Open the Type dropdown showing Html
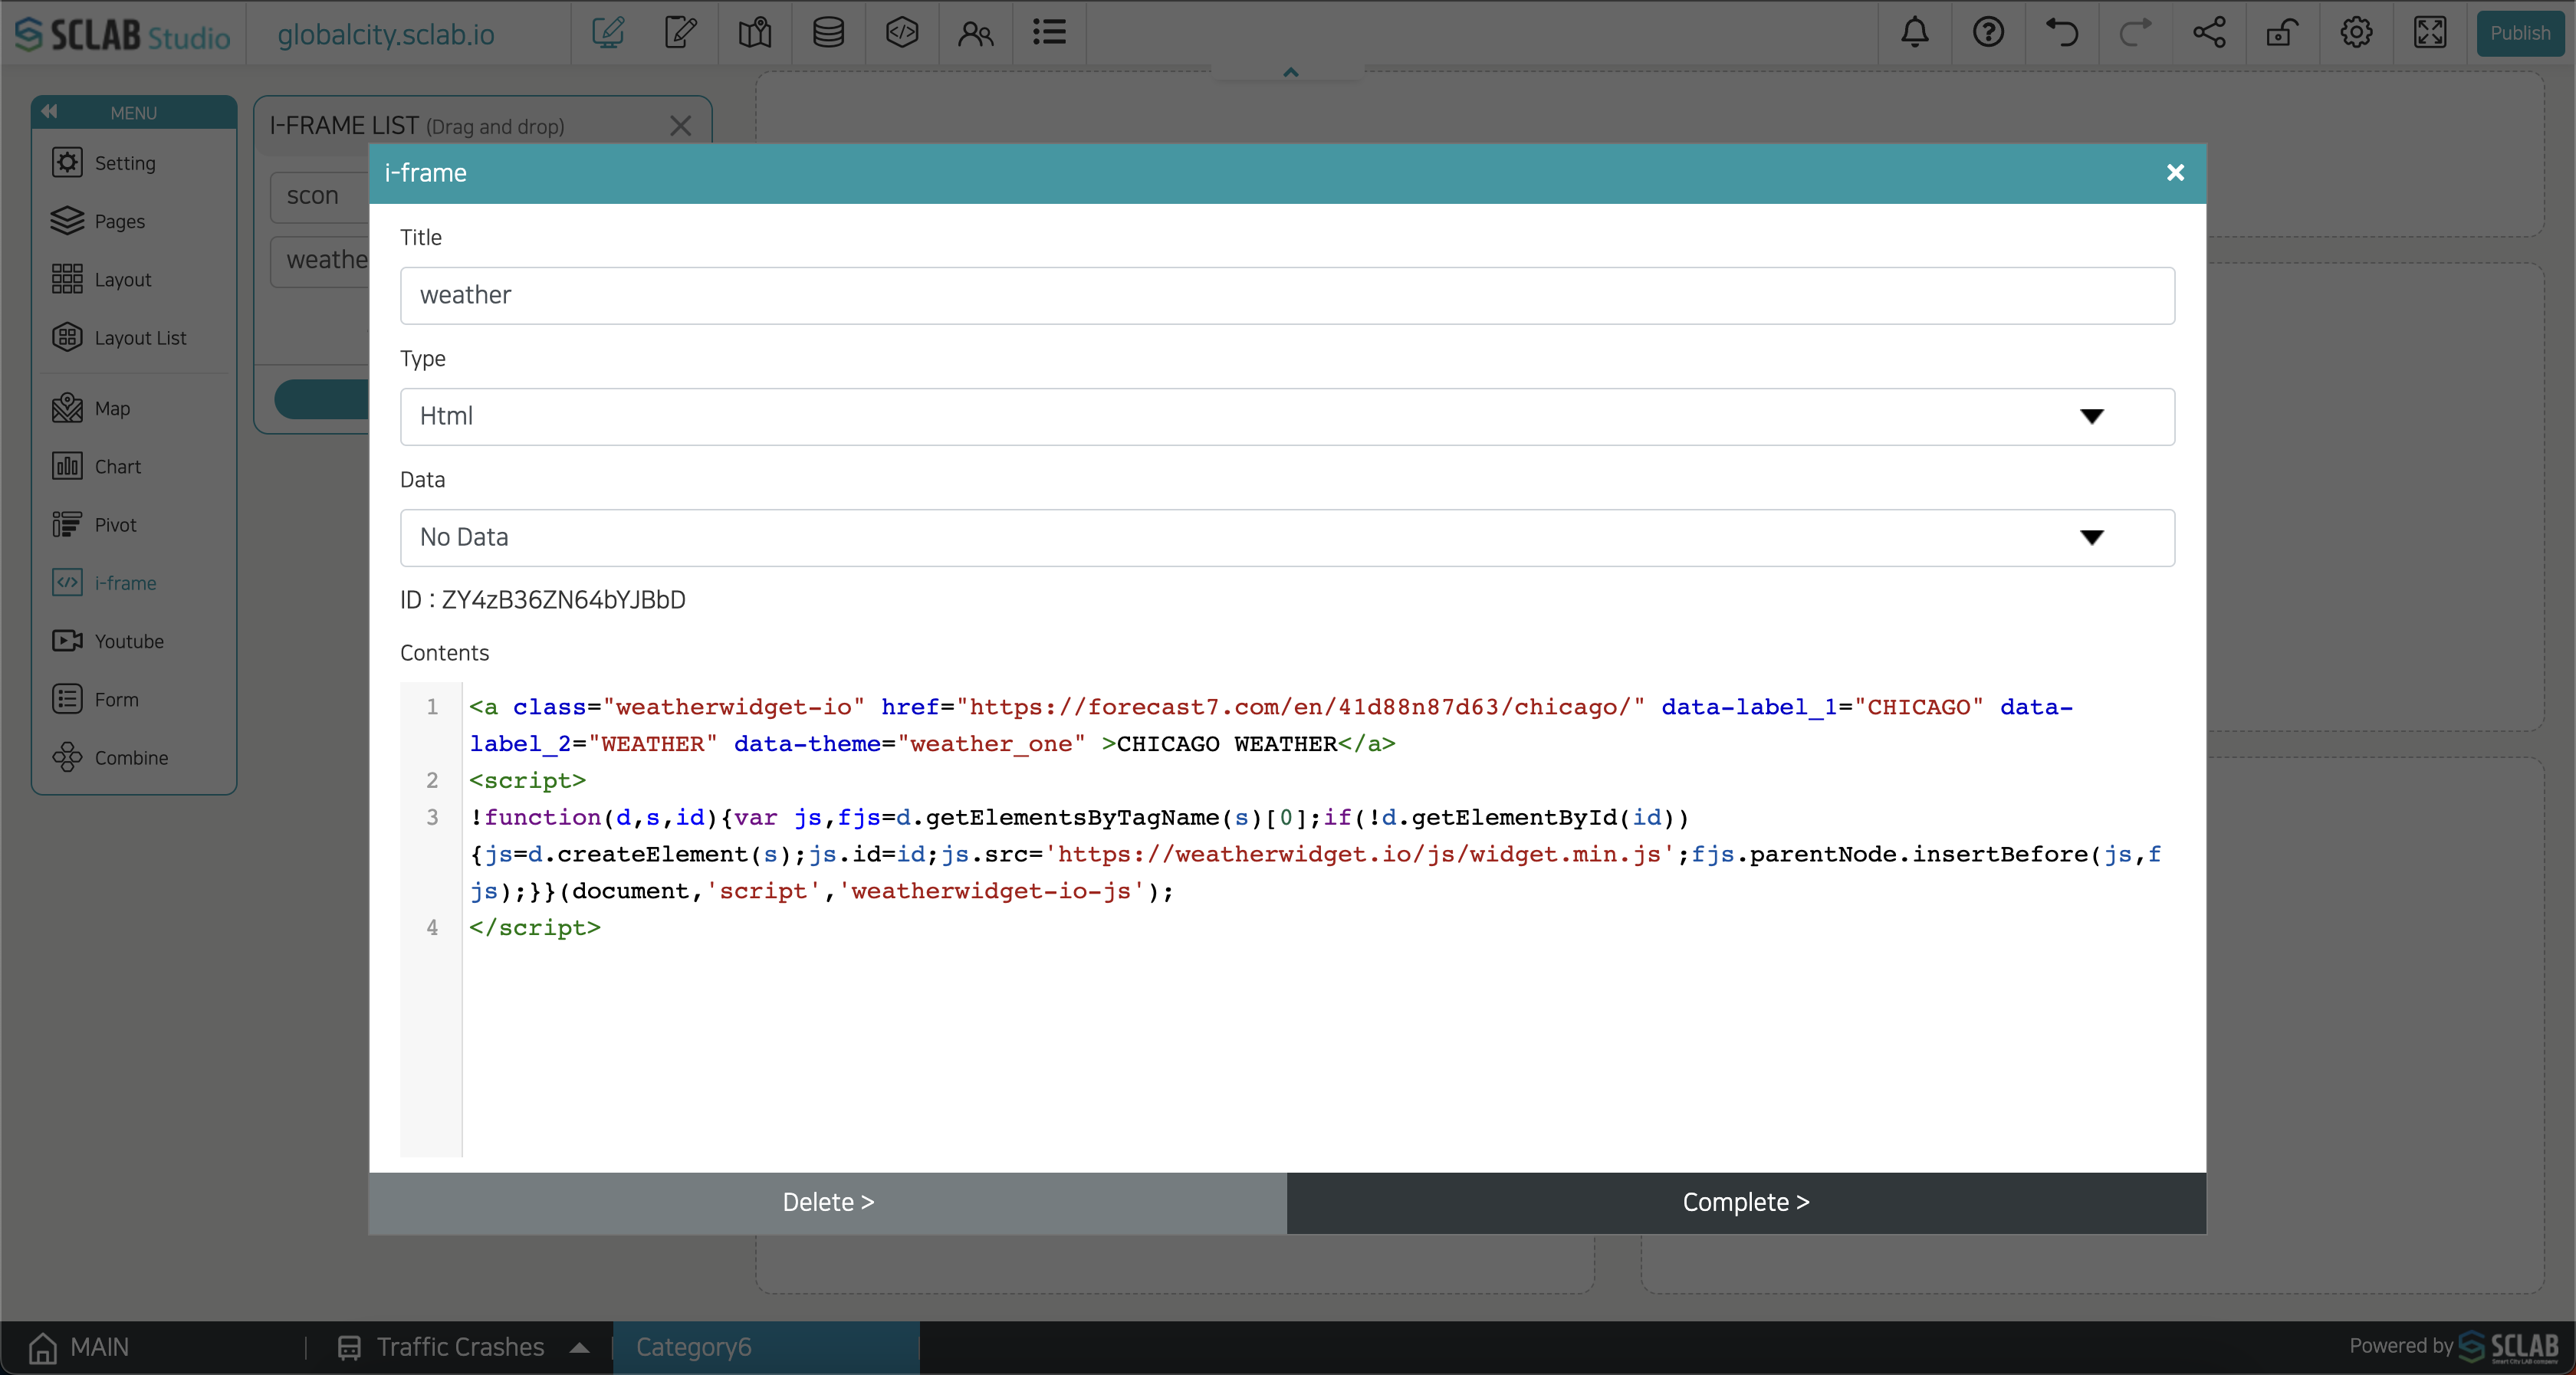 (x=1287, y=417)
